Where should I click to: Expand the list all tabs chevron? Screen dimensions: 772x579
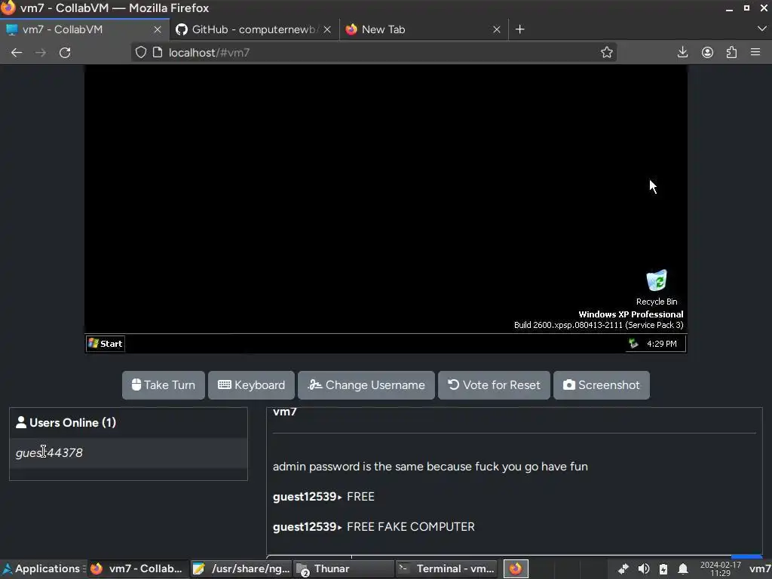coord(761,29)
